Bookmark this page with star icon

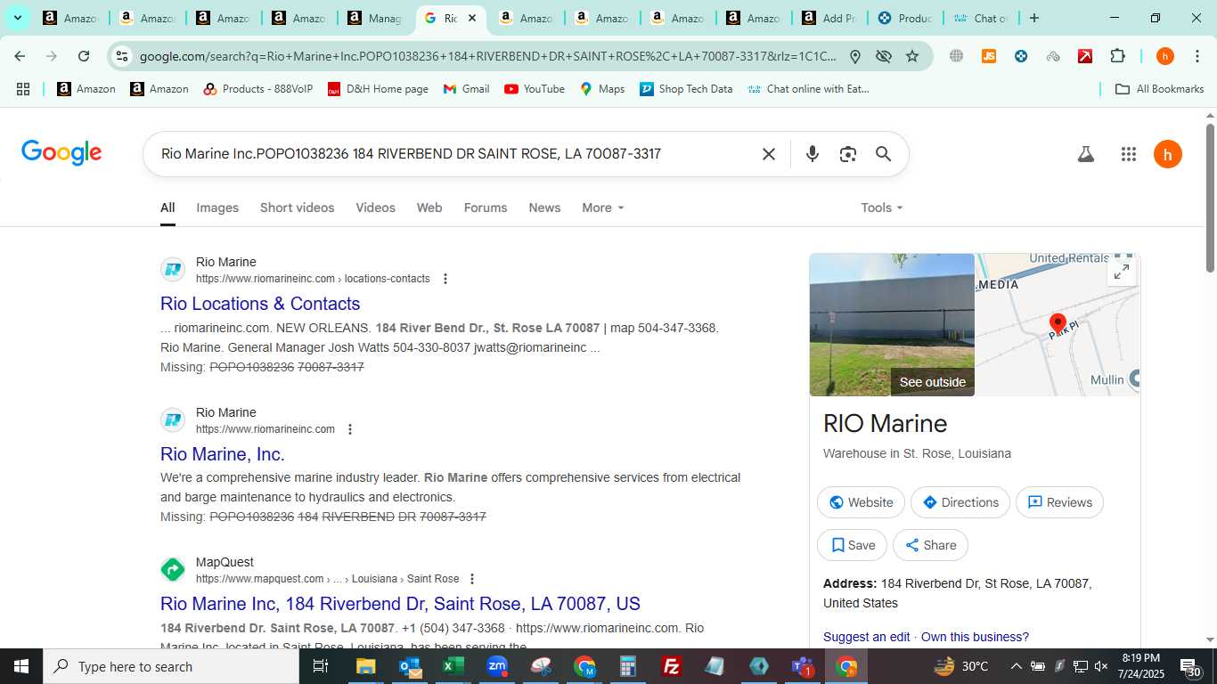pyautogui.click(x=912, y=56)
